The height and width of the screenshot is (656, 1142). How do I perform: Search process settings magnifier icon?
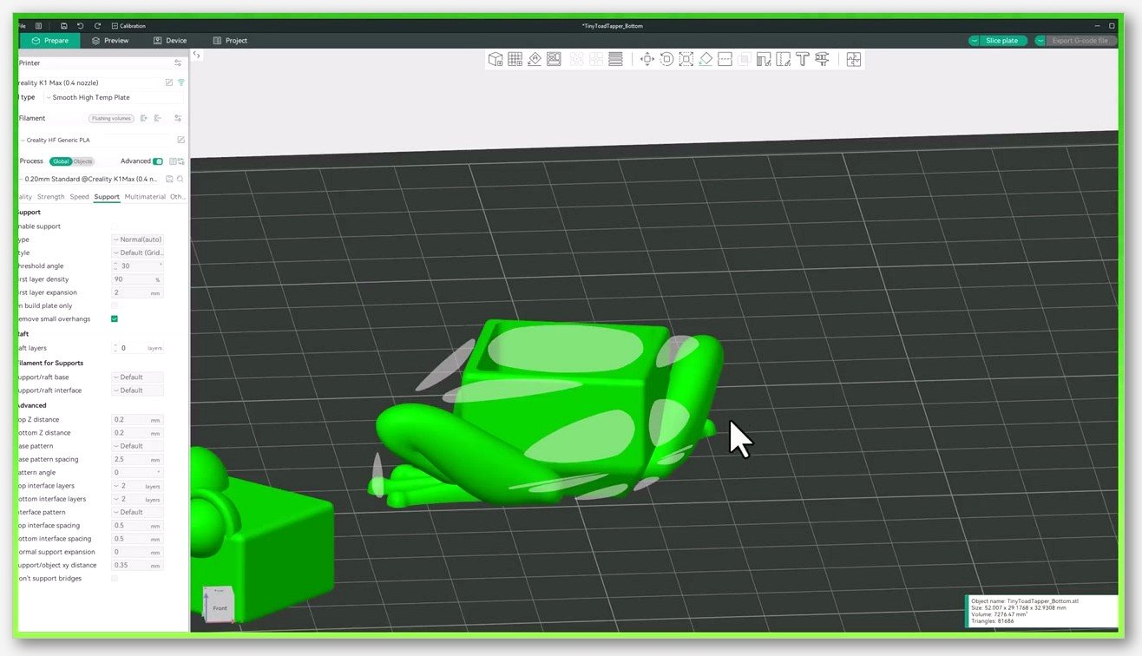(x=180, y=179)
